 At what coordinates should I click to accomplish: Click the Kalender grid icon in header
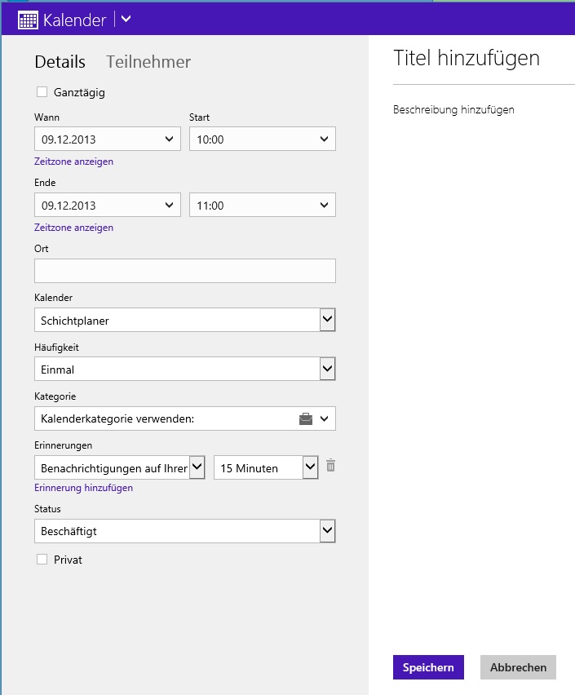click(x=28, y=20)
